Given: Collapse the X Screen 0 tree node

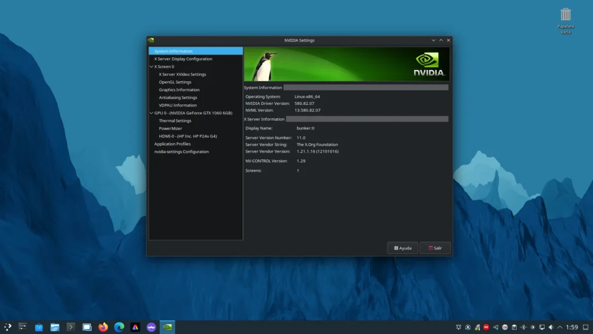Looking at the screenshot, I should tap(151, 67).
